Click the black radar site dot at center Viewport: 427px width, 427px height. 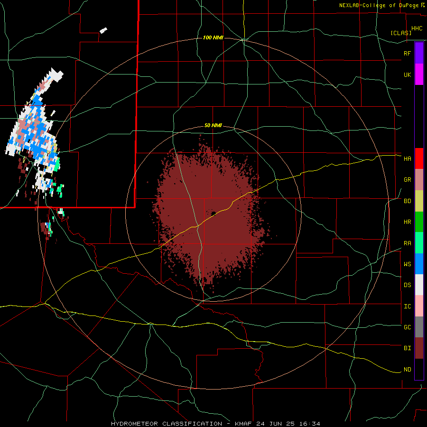[213, 213]
